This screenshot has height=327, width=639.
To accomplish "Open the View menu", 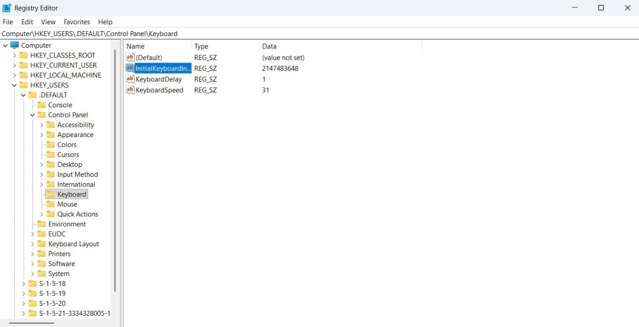I will [x=48, y=22].
